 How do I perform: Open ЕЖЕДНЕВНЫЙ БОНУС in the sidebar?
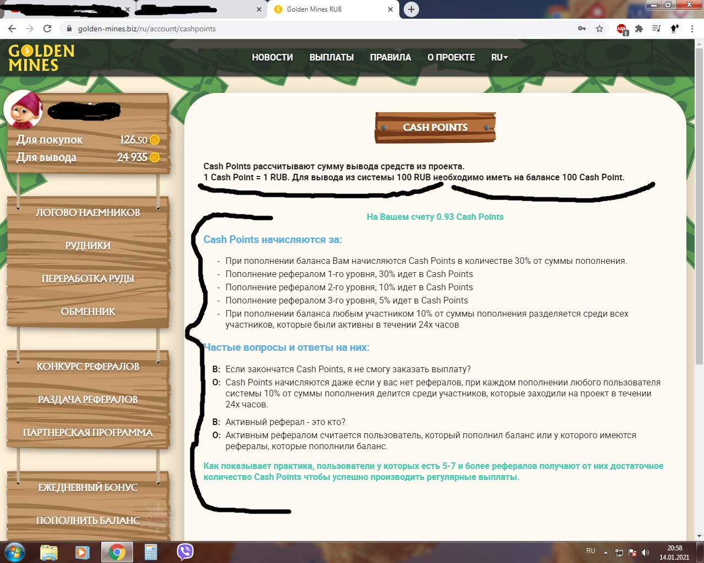[x=88, y=488]
